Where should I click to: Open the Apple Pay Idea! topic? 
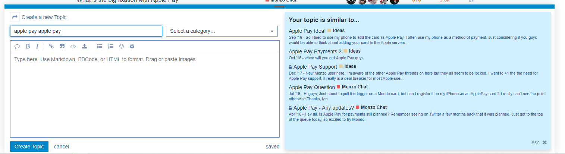[x=307, y=31]
